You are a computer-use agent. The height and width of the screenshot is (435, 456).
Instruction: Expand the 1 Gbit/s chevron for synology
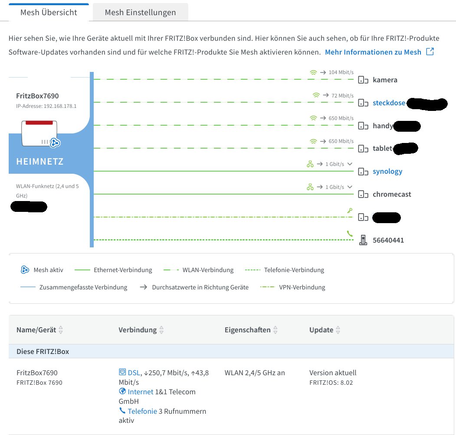click(x=350, y=164)
